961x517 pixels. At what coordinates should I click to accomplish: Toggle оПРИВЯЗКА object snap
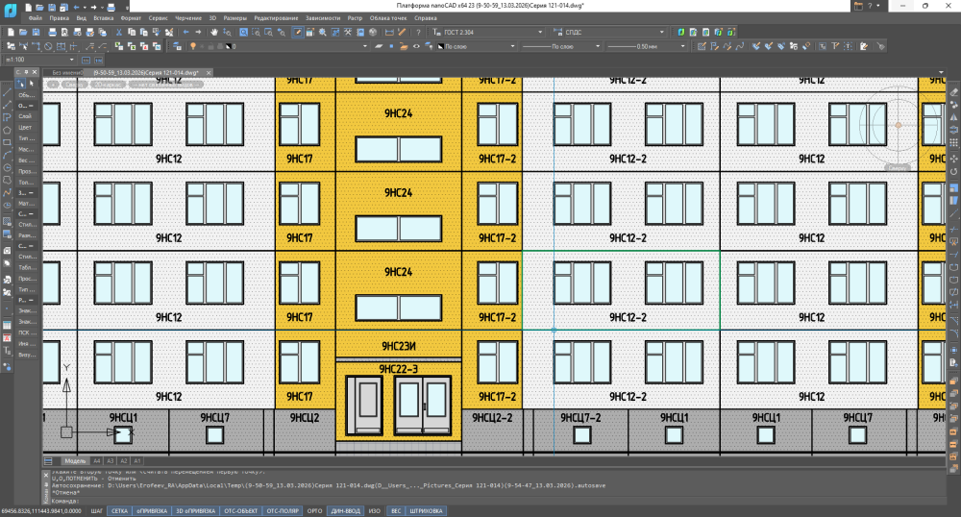coord(152,510)
